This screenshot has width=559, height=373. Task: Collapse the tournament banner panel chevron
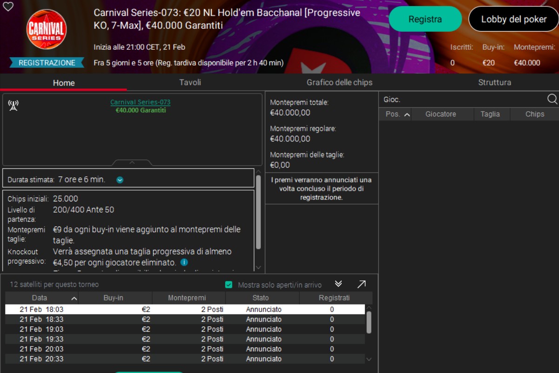coord(132,163)
